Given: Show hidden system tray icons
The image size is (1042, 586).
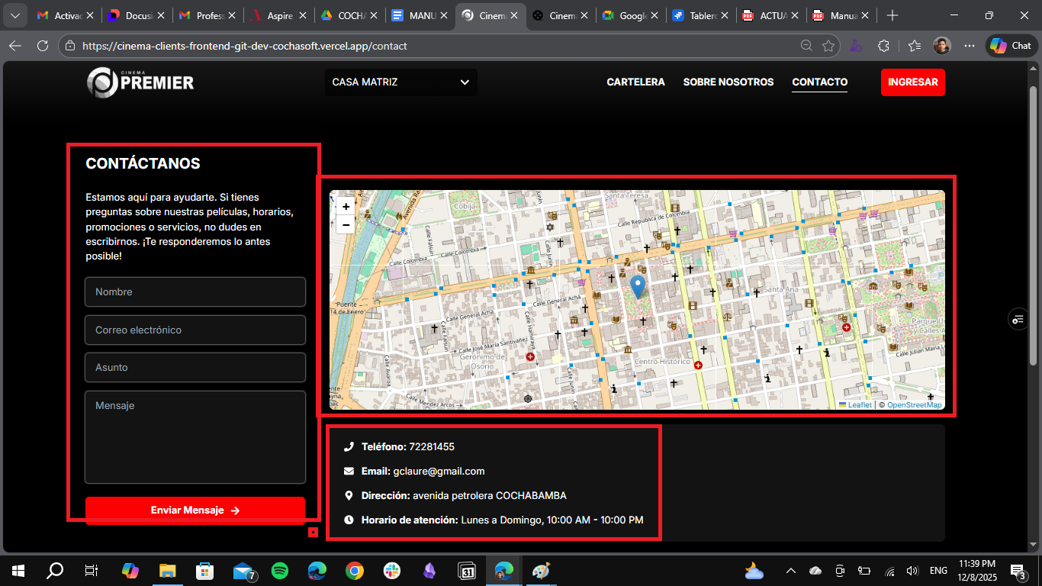Looking at the screenshot, I should [x=790, y=571].
